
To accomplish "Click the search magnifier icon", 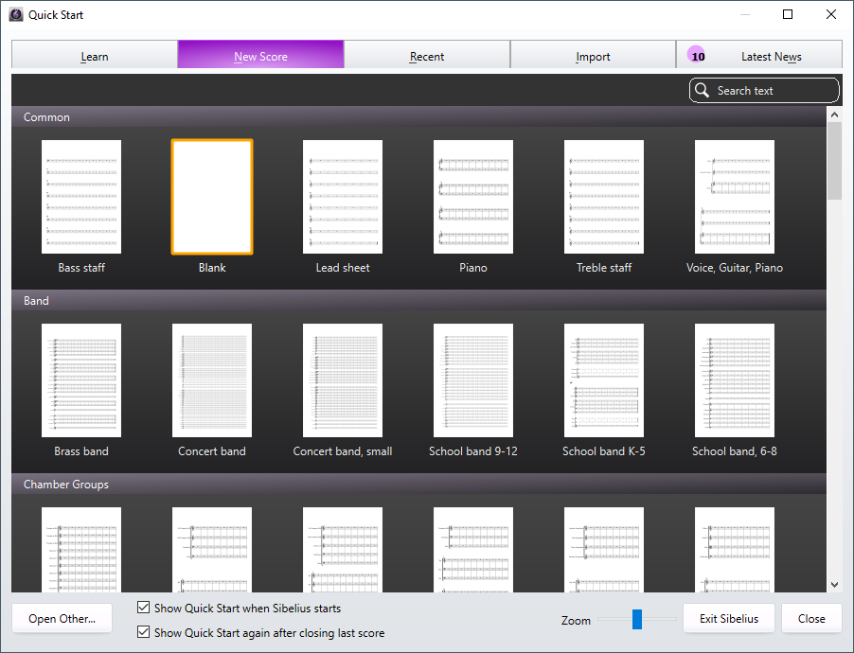I will point(703,91).
